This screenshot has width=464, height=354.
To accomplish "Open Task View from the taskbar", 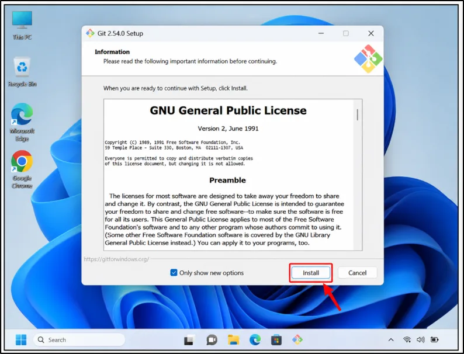I will (189, 340).
